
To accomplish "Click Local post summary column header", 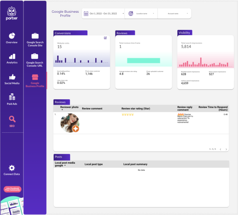I will [135, 164].
